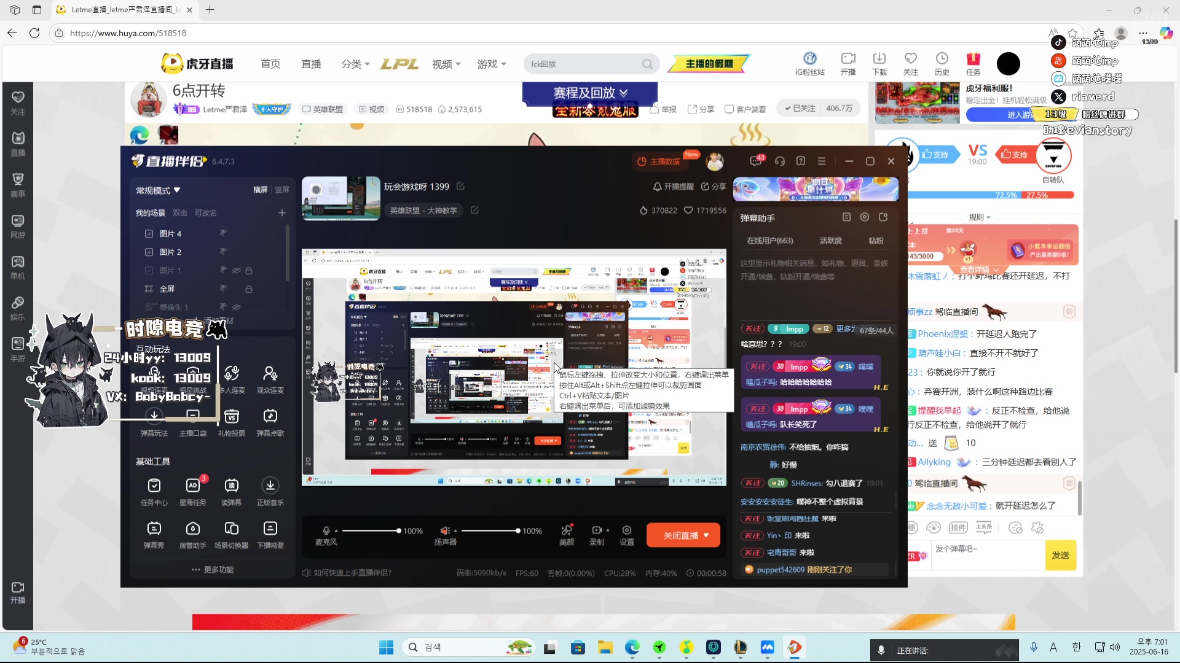Open 视频 dropdown in Huya navigation
Screen dimensions: 1180x663
tap(446, 64)
